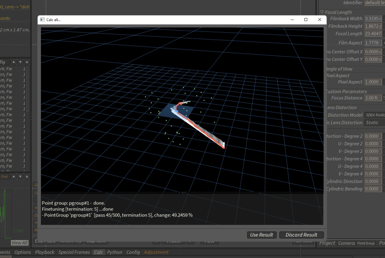The height and width of the screenshot is (258, 385).
Task: Click the X icon next to Find
Action: [27, 176]
